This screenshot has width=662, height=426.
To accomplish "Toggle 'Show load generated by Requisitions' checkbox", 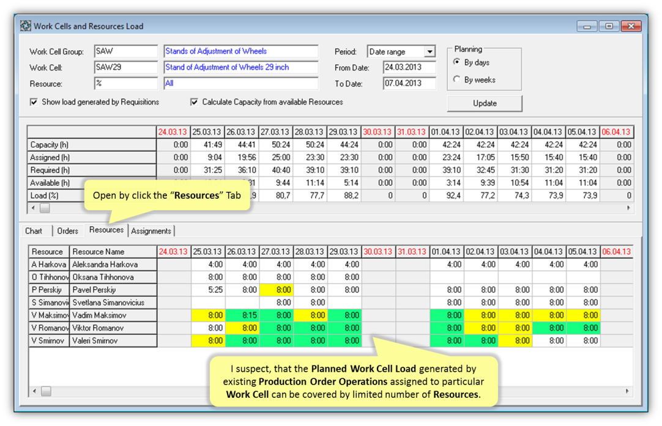I will (x=34, y=102).
